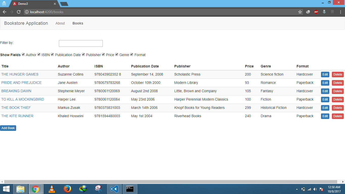
Task: Delete The Hunger Games row
Action: (x=338, y=75)
